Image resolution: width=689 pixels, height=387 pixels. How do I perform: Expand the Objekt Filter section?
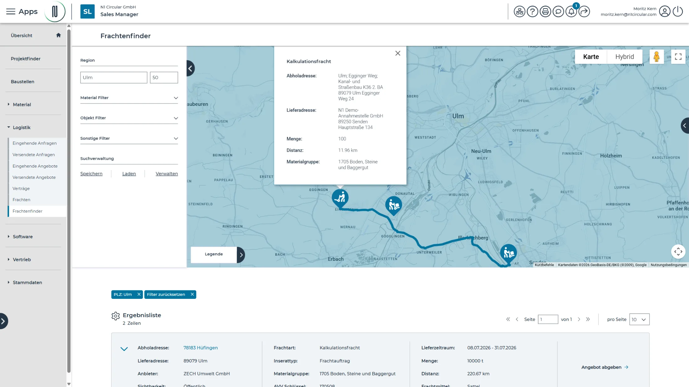129,118
